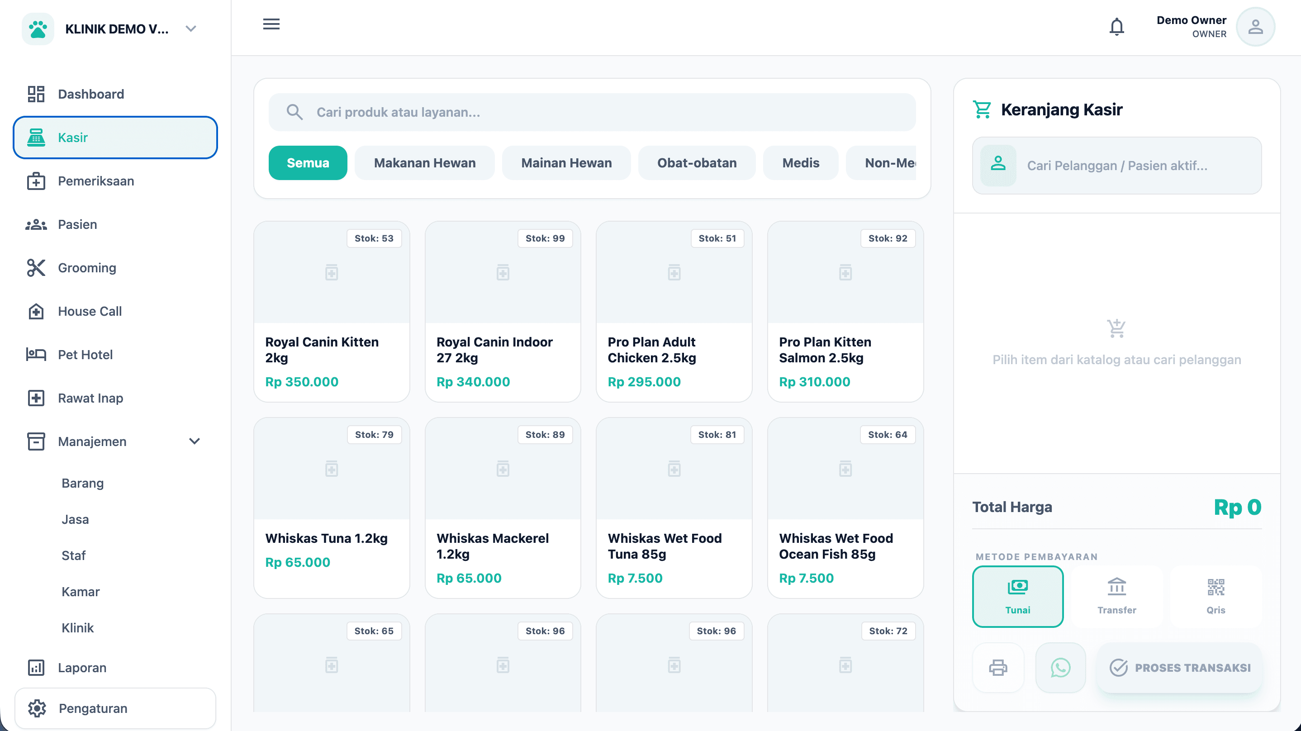The height and width of the screenshot is (731, 1301).
Task: Add Pro Plan Adult Chicken 2.5kg
Action: 674,311
